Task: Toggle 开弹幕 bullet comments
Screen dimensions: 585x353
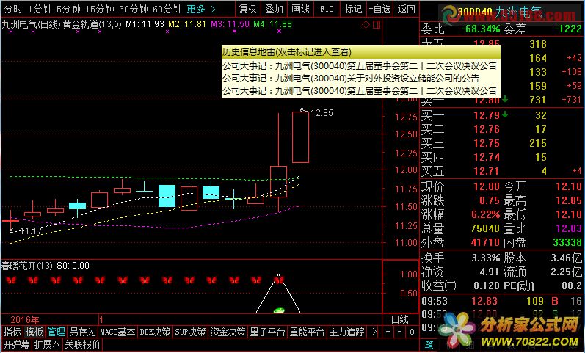Action: click(x=16, y=344)
